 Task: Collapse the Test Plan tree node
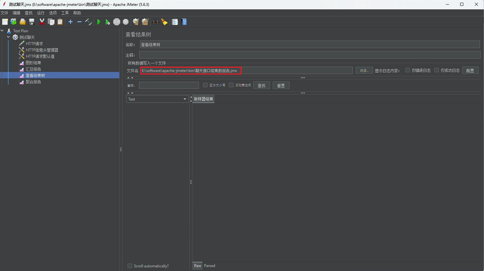tap(2, 31)
